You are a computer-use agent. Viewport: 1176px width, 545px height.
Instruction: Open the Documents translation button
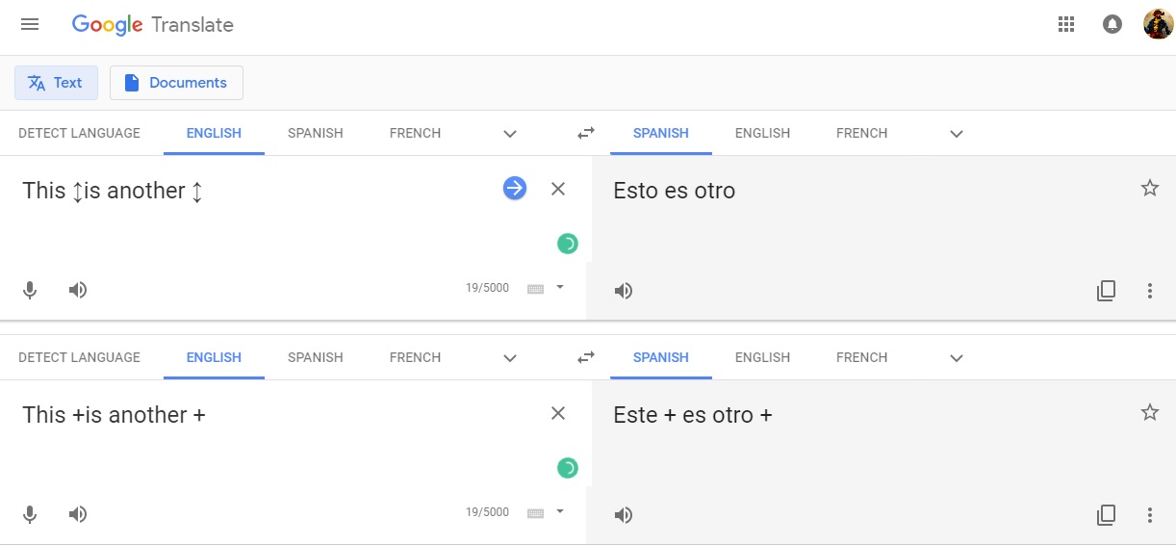tap(176, 83)
